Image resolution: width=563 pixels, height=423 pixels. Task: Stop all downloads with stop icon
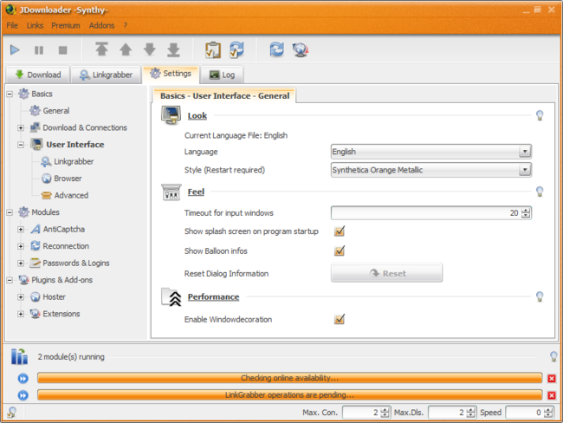[x=63, y=50]
